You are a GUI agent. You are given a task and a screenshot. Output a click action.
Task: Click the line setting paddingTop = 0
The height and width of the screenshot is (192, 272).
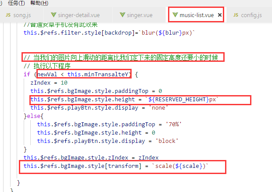pyautogui.click(x=96, y=91)
